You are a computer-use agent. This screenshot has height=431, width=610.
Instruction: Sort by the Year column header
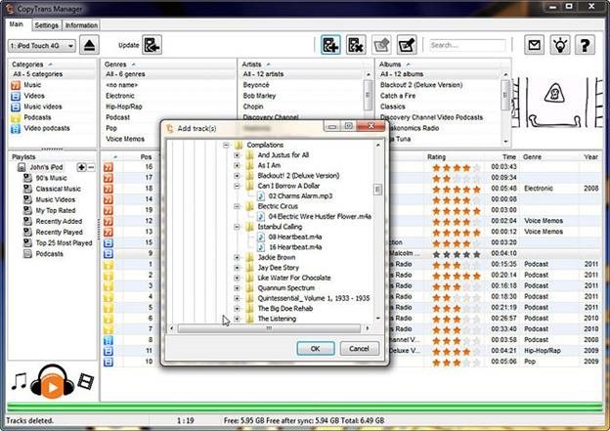590,157
